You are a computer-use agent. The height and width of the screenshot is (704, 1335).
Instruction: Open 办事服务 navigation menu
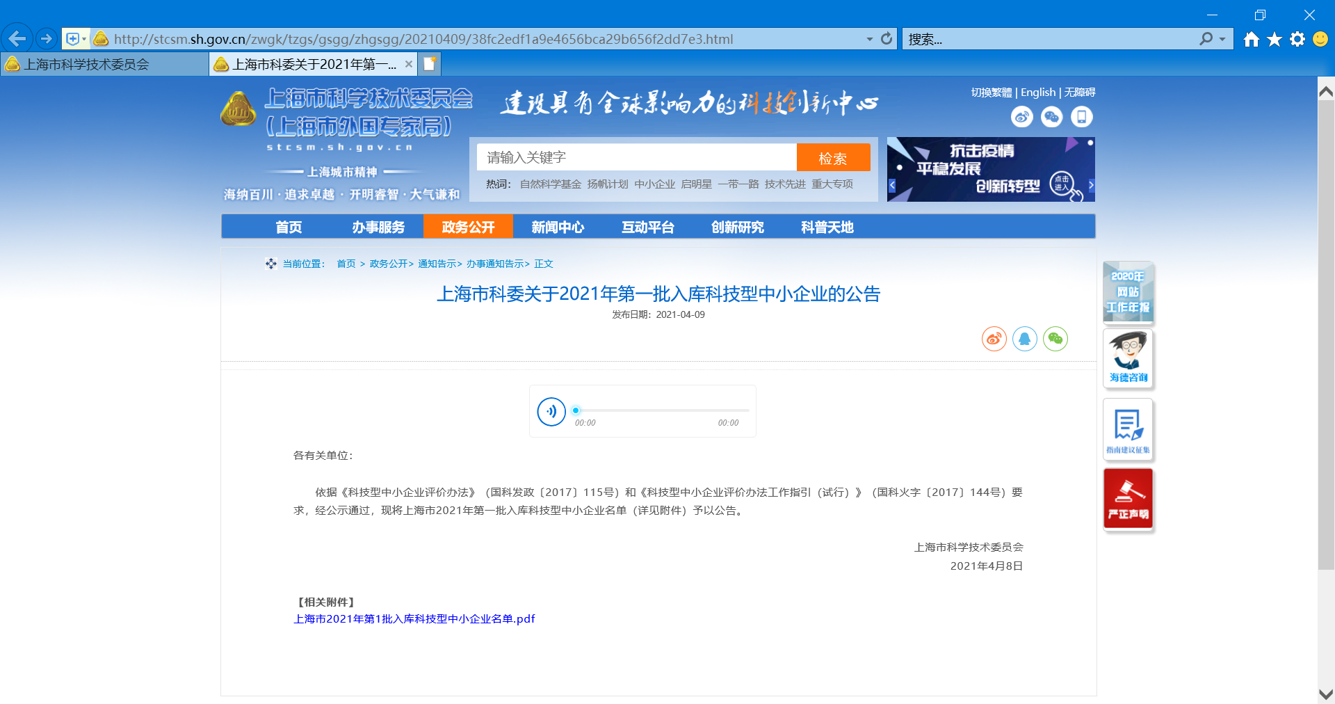pyautogui.click(x=378, y=227)
